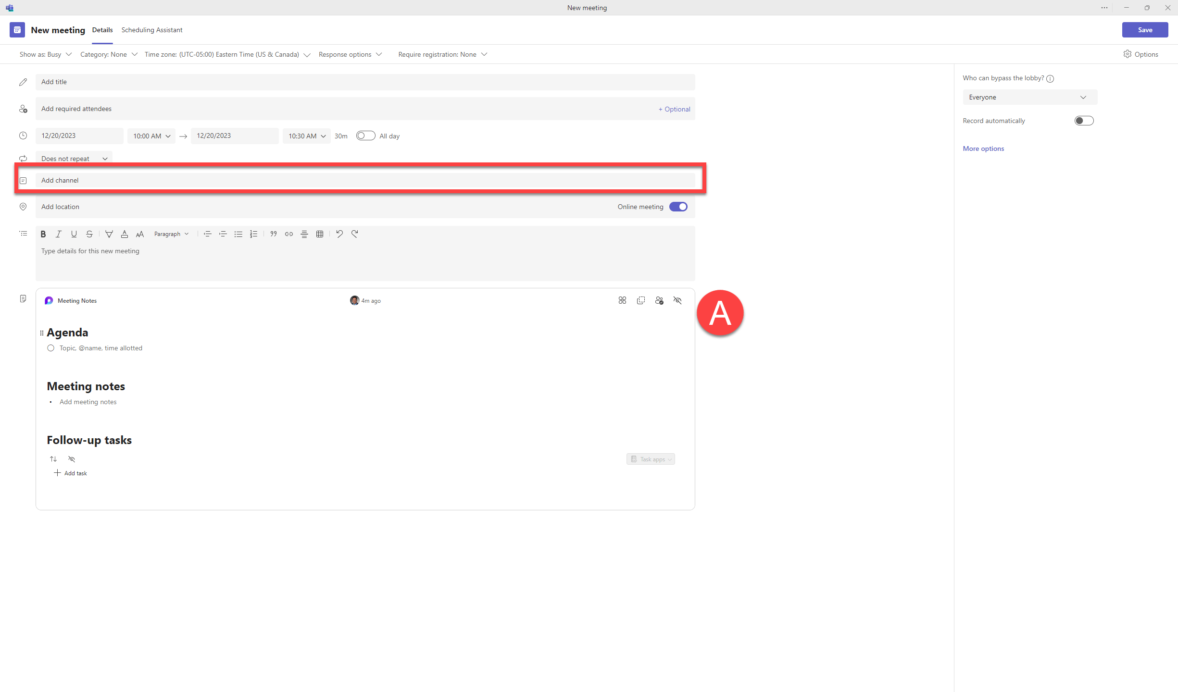Screen dimensions: 1178x692
Task: Click the Add title input field
Action: [365, 82]
